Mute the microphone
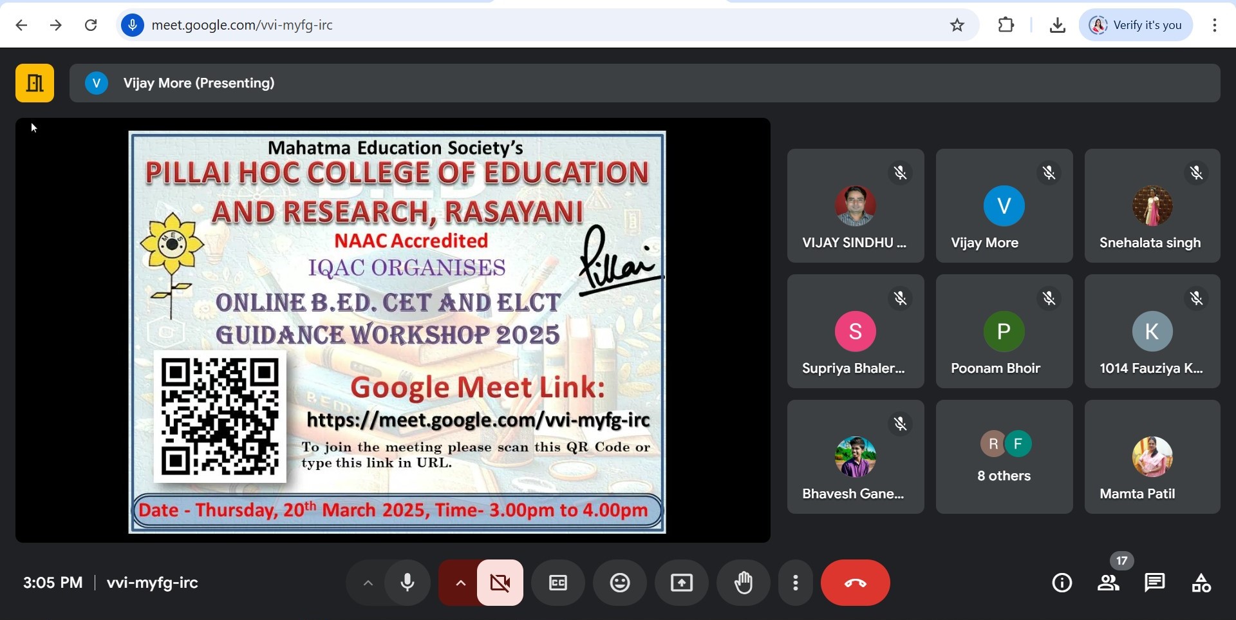The image size is (1236, 620). pyautogui.click(x=407, y=583)
